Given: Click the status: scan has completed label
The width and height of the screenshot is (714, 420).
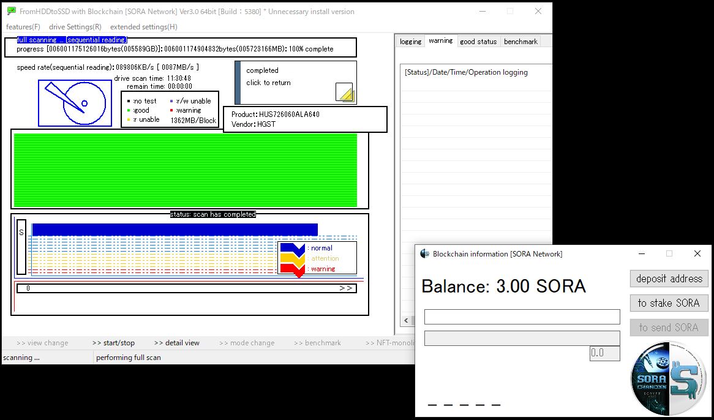Looking at the screenshot, I should pos(212,214).
